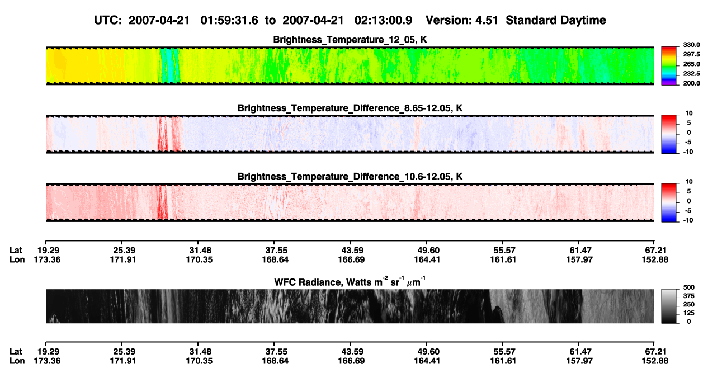The height and width of the screenshot is (373, 727).
Task: Click latitude 55.57 on the axis above WFC Radiance
Action: click(504, 250)
